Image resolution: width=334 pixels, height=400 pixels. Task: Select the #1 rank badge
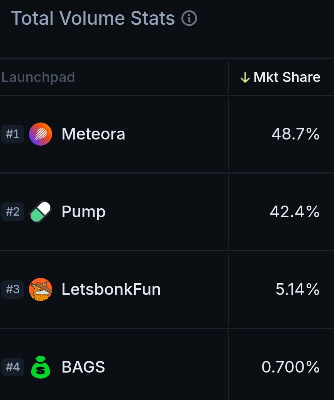coord(13,134)
